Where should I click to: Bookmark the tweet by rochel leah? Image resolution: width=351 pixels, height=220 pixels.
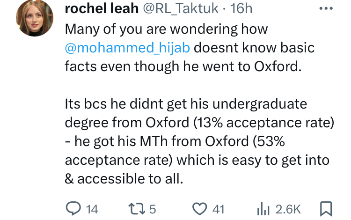click(x=325, y=208)
